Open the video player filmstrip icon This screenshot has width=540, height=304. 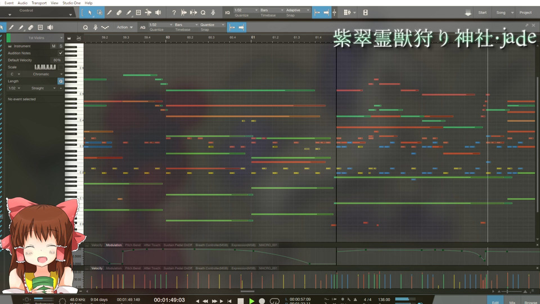pos(366,13)
